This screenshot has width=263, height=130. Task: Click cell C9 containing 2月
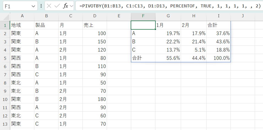(x=71, y=91)
